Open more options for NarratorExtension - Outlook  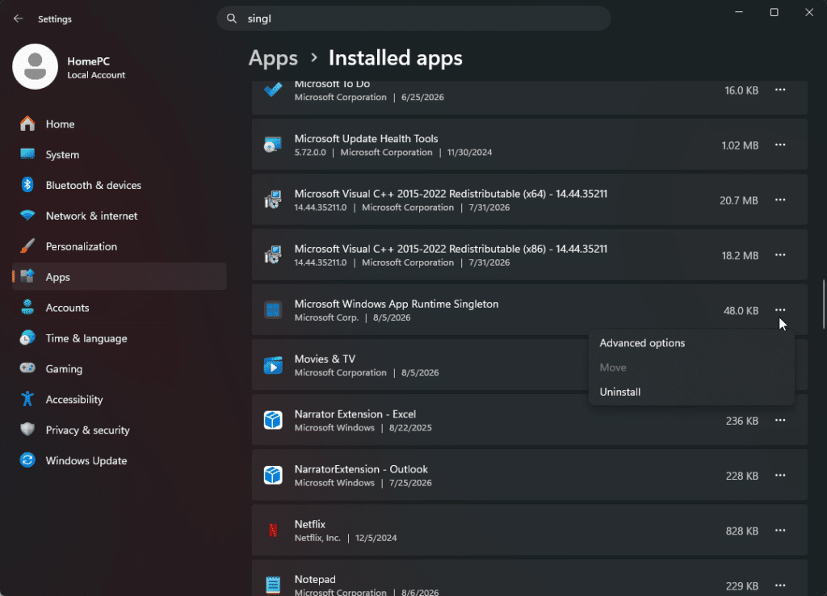point(780,476)
